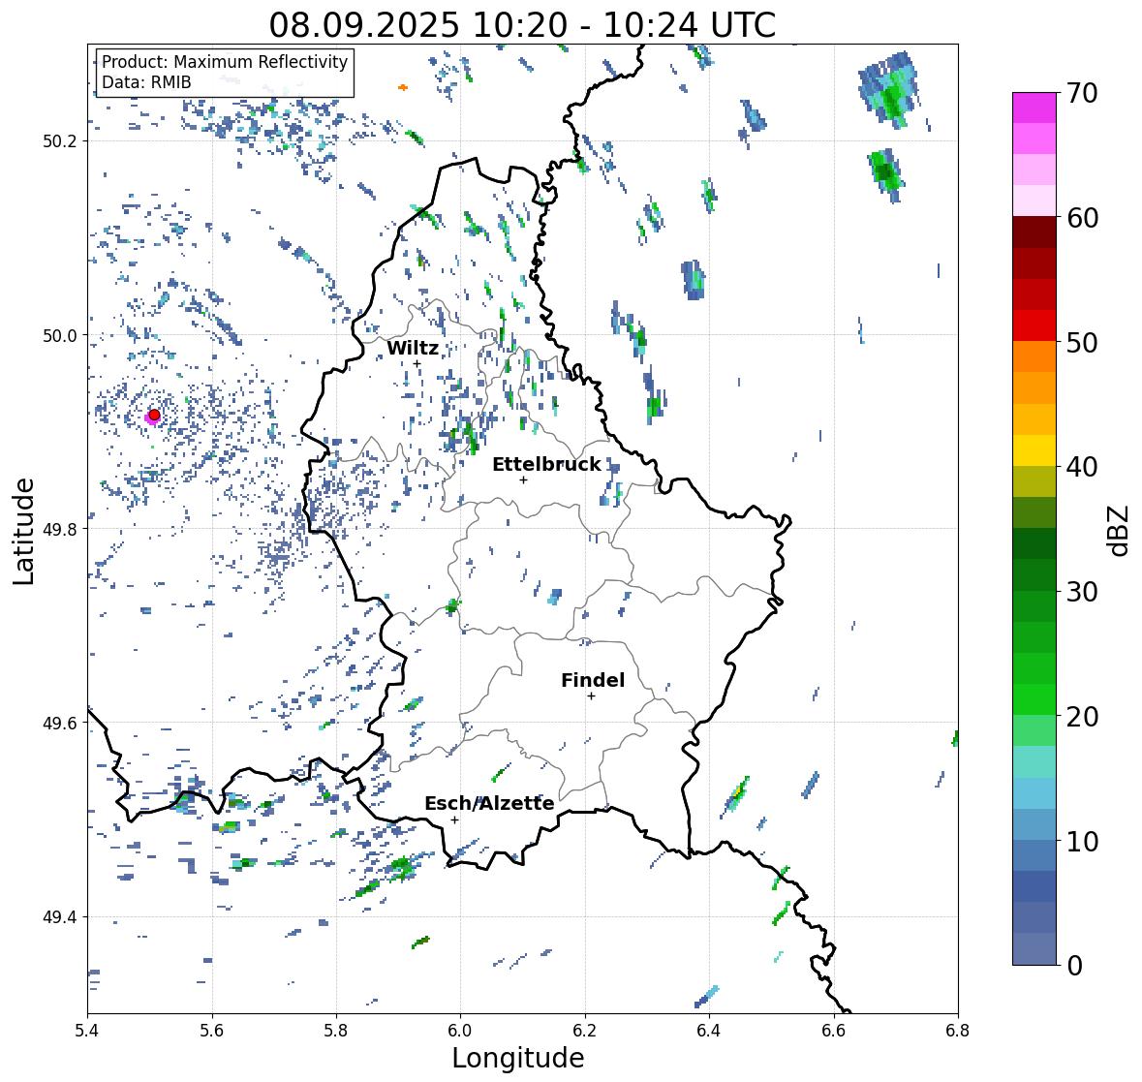Click the longitude tick 6.4

coord(709,1031)
